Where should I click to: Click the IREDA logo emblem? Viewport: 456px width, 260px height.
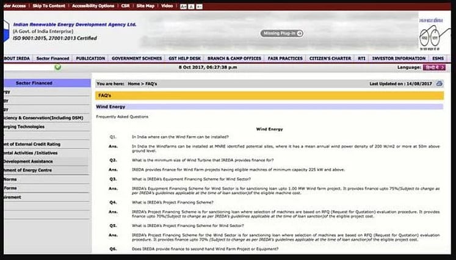tap(7, 31)
